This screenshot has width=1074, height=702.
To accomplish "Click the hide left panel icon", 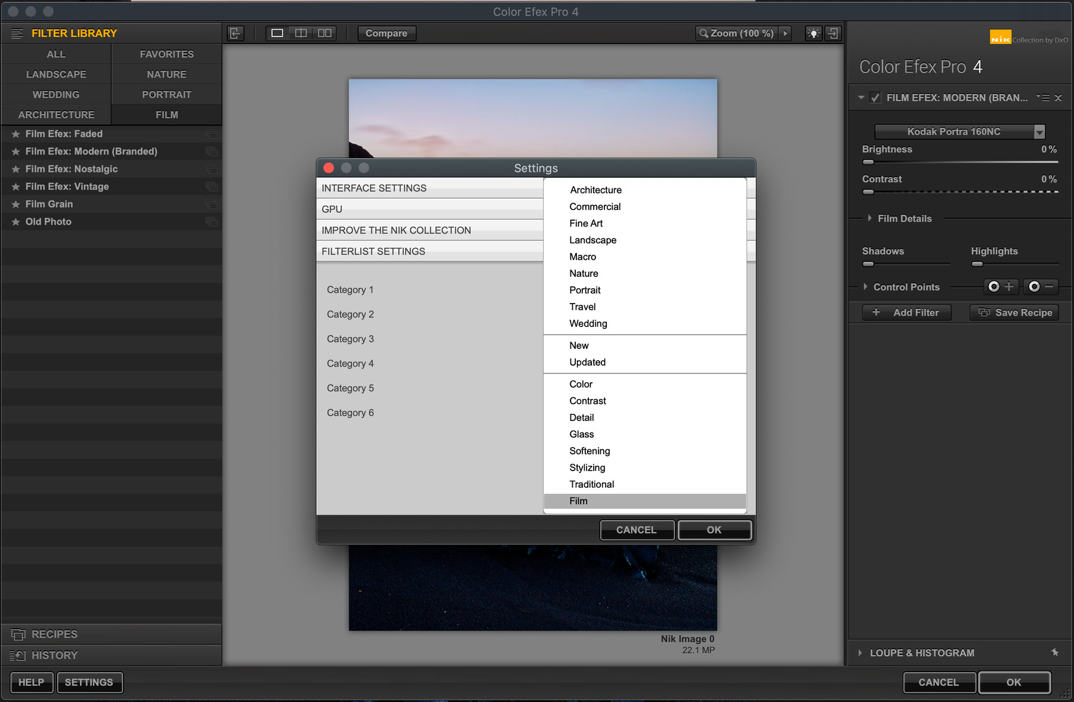I will pyautogui.click(x=236, y=33).
